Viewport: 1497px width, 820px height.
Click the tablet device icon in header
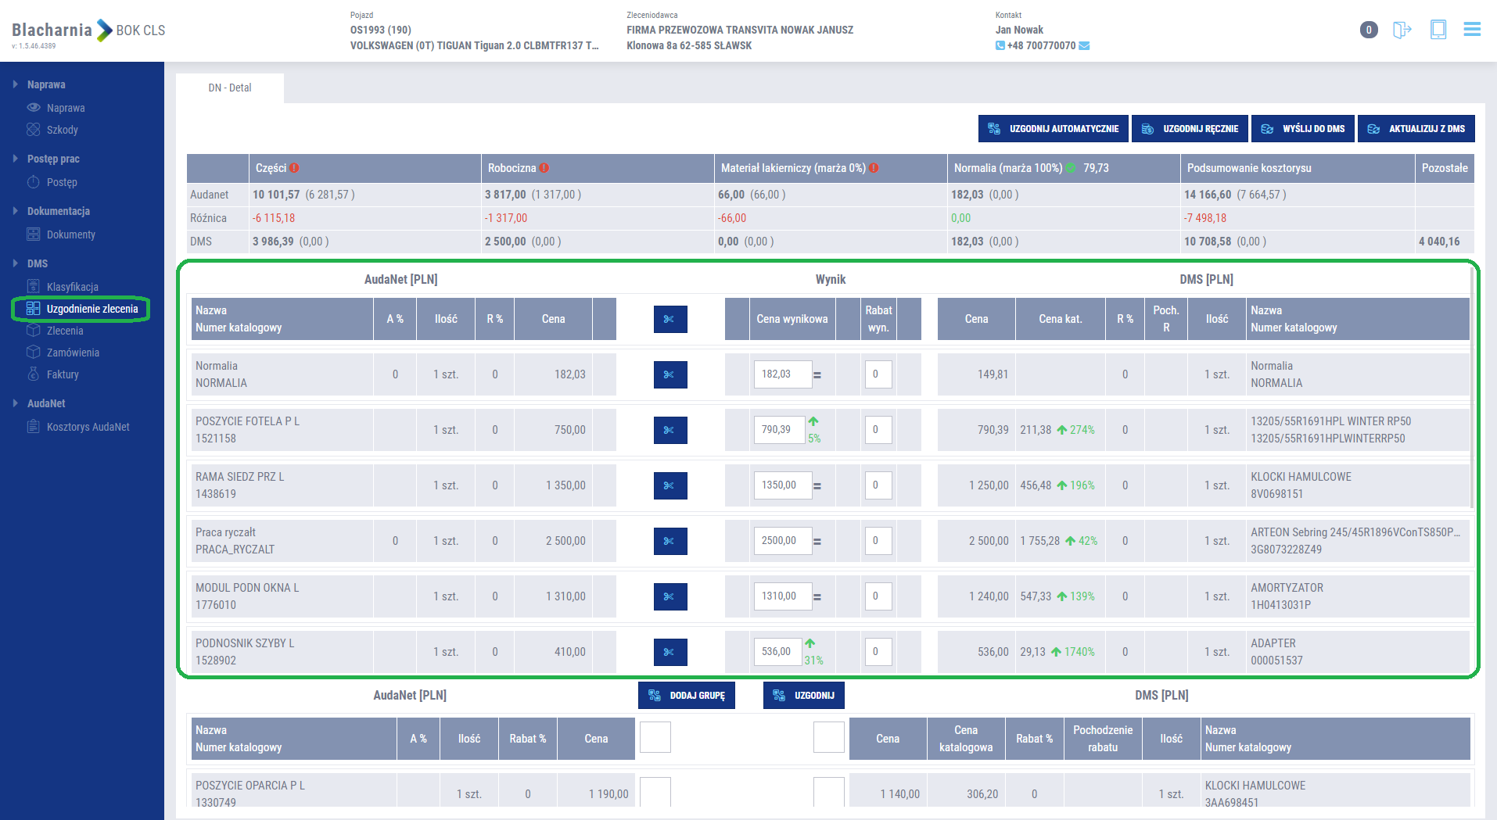pyautogui.click(x=1438, y=30)
